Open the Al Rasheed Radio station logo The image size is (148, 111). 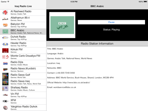(5, 12)
